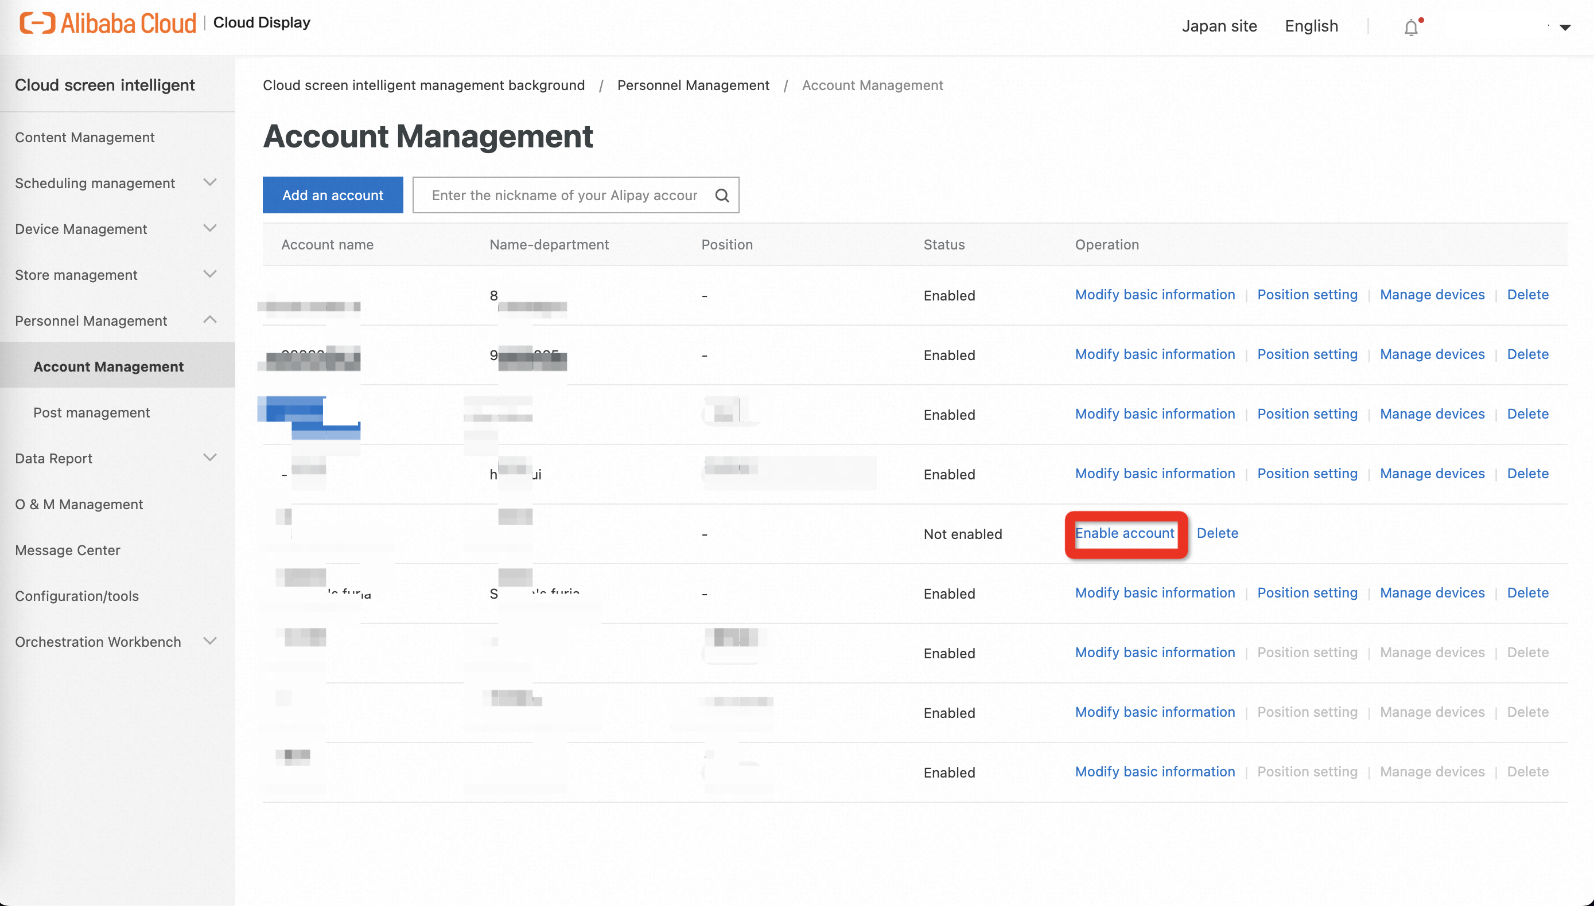Screen dimensions: 1594x906
Task: Delete the fourth row account
Action: pos(1527,474)
